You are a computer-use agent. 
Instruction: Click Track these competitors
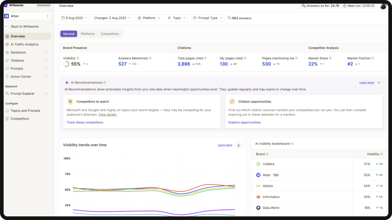click(85, 122)
